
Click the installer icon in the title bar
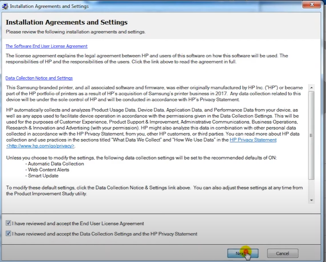pyautogui.click(x=5, y=6)
